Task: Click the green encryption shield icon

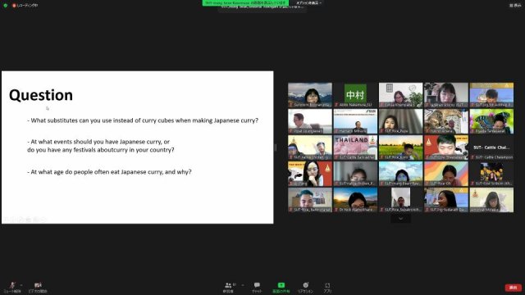Action: (6, 6)
